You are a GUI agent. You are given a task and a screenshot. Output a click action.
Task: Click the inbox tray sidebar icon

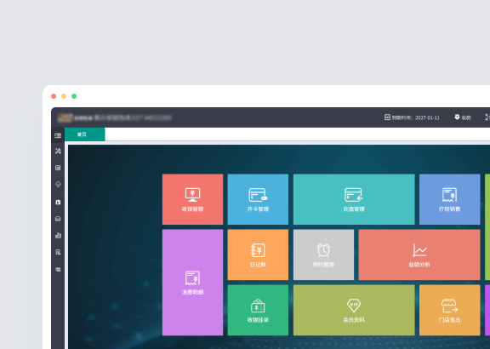pos(58,219)
